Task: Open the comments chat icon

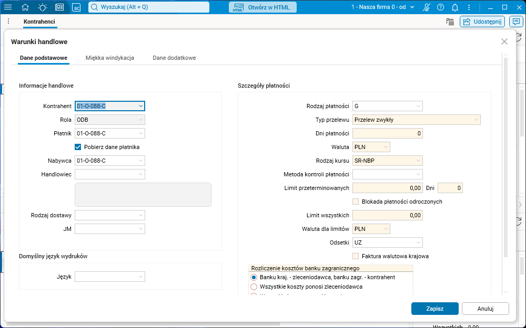Action: click(x=517, y=22)
